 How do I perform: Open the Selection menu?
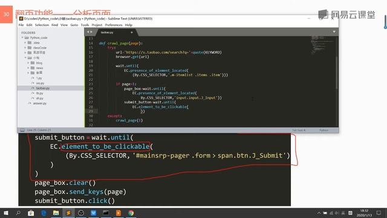(x=42, y=25)
